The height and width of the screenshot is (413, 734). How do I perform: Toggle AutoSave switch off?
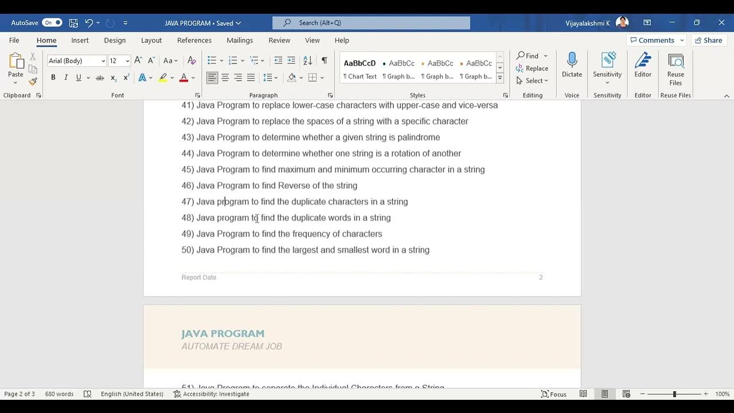click(52, 23)
